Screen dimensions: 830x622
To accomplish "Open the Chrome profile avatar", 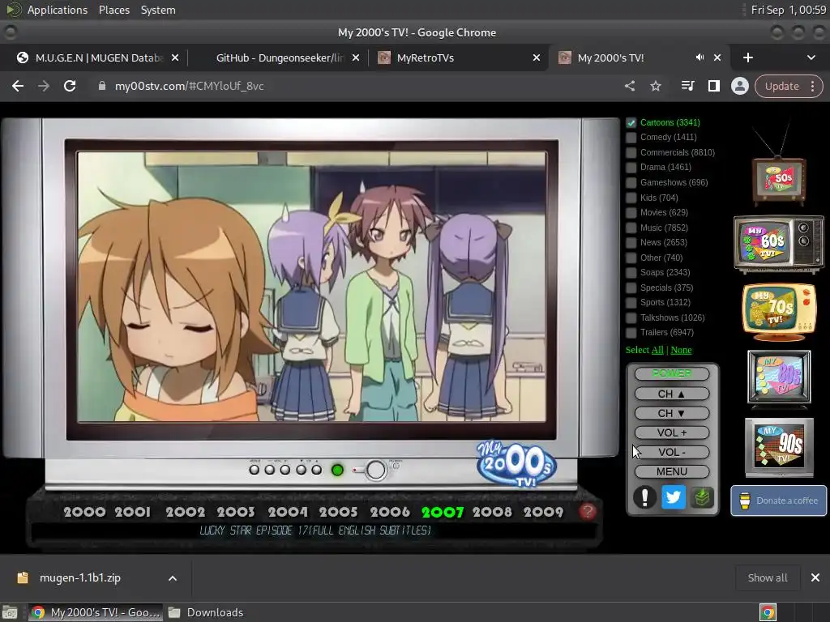I will click(x=739, y=86).
